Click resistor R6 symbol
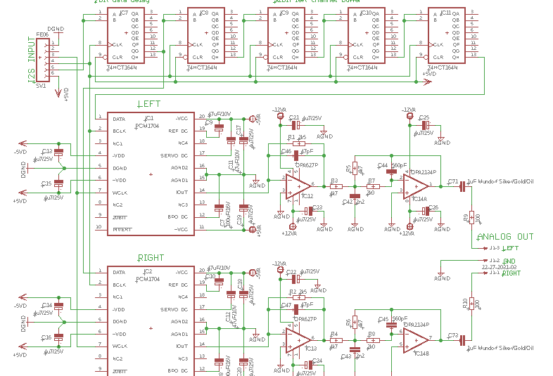553x376 pixels. [355, 322]
